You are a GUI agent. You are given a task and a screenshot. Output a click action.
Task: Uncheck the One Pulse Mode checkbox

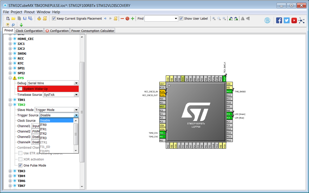20,165
